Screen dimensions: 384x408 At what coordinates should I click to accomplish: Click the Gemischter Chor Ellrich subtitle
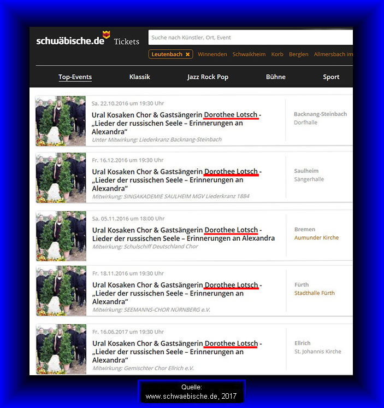click(143, 368)
